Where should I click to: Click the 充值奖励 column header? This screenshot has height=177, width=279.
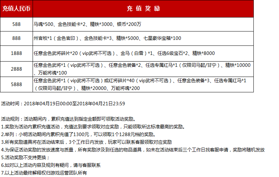(143, 8)
